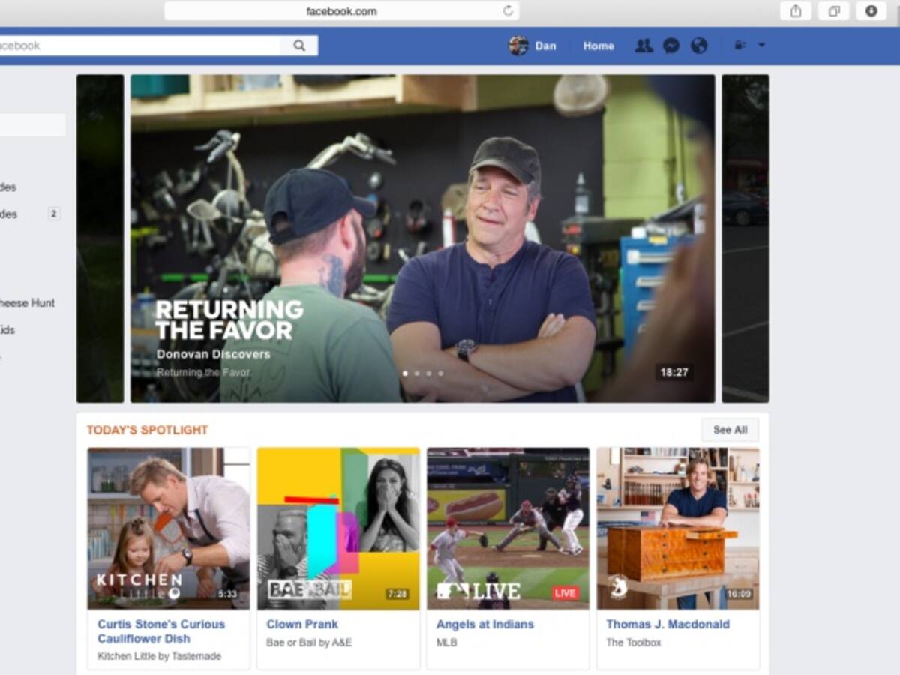
Task: Open the Safari share sheet icon
Action: pos(796,10)
